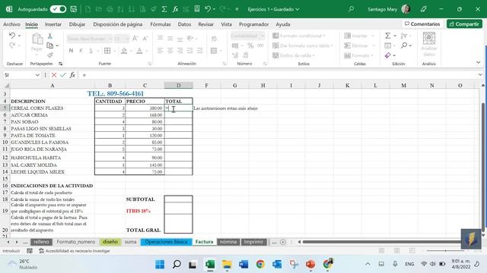
Task: Open the Insertar cells dropdown
Action: tap(359, 36)
